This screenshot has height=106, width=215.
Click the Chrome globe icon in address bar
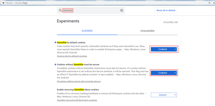tap(3, 3)
